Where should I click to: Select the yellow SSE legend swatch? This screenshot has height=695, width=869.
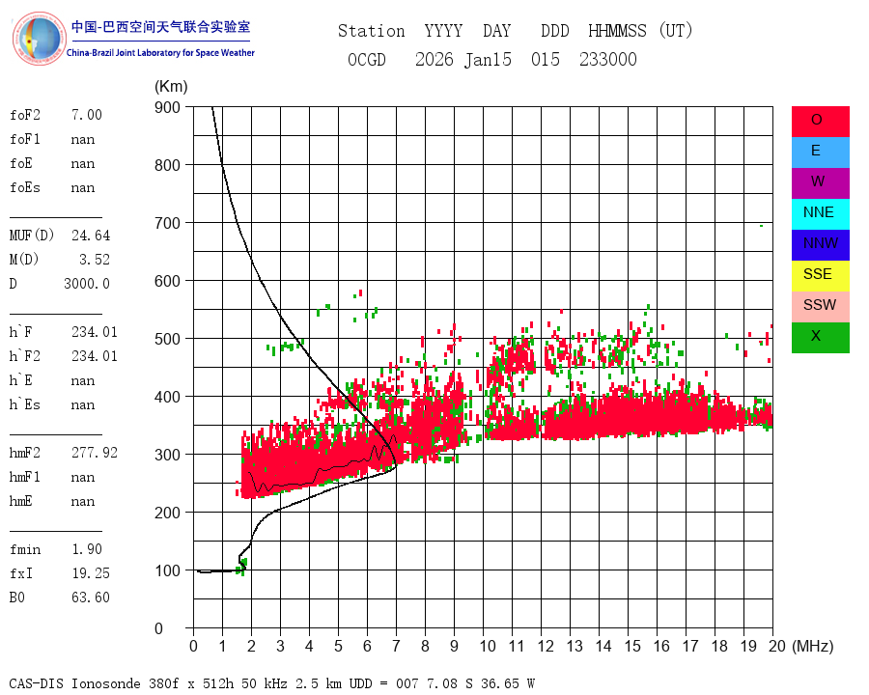pyautogui.click(x=820, y=276)
